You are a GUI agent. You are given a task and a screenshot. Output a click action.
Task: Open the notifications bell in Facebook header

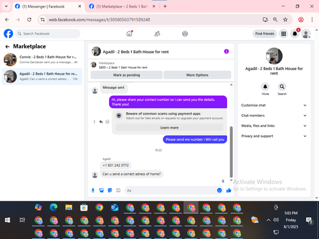pos(295,34)
